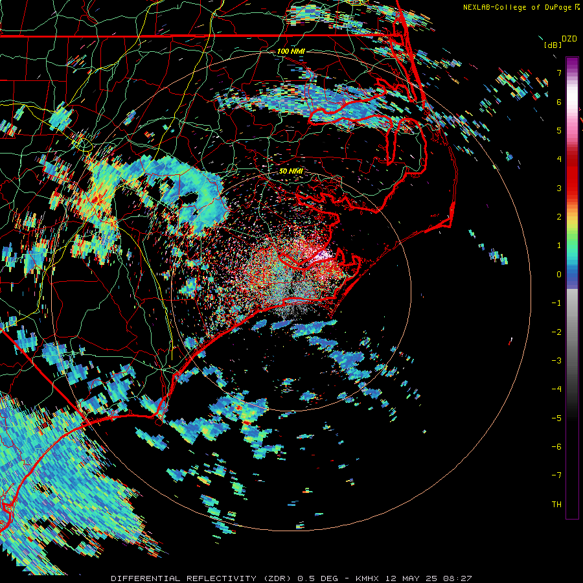Click the [dB] units label
The width and height of the screenshot is (583, 583).
[x=553, y=45]
